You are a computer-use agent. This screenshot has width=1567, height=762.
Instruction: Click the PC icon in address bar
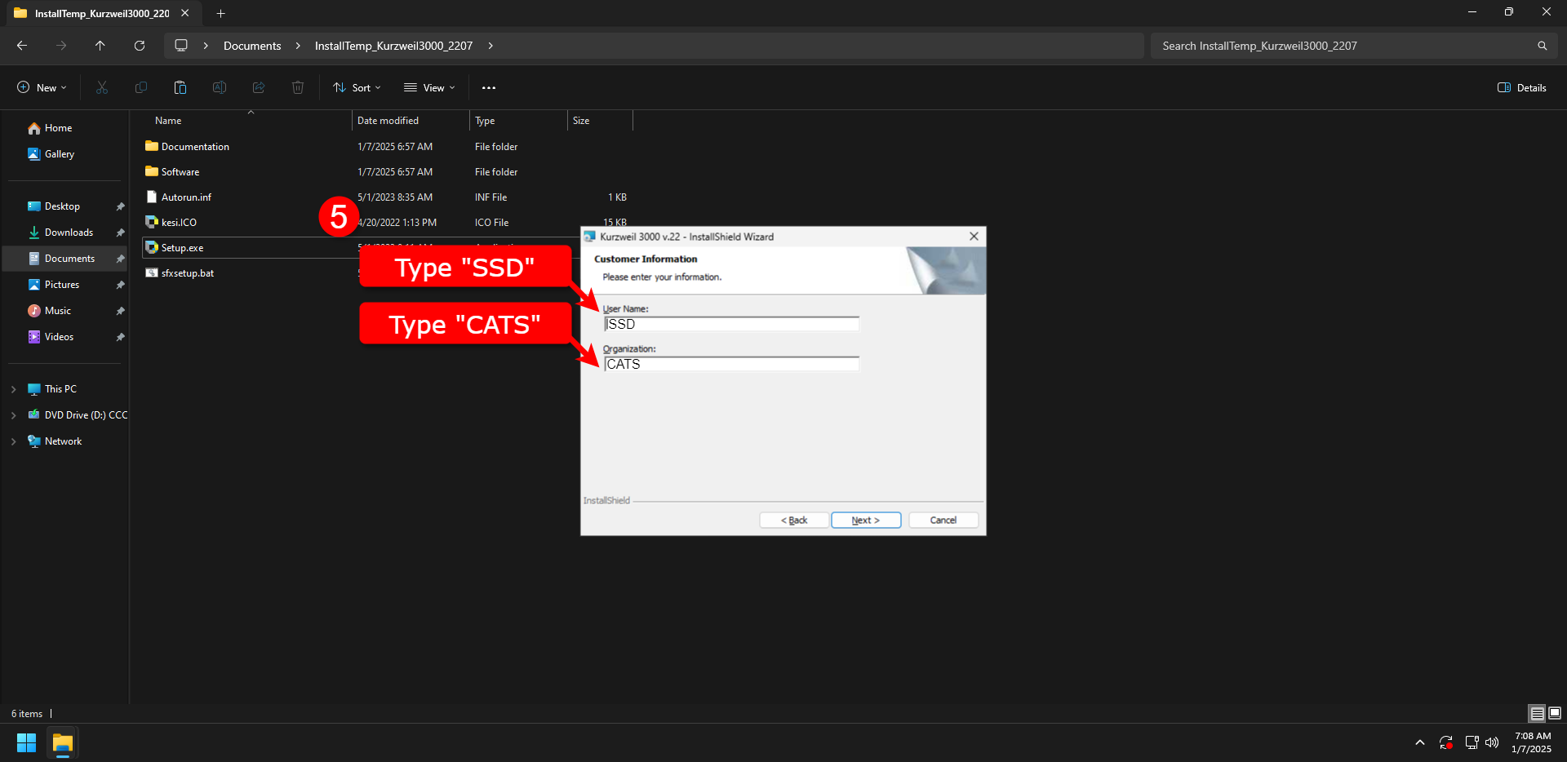(x=181, y=46)
